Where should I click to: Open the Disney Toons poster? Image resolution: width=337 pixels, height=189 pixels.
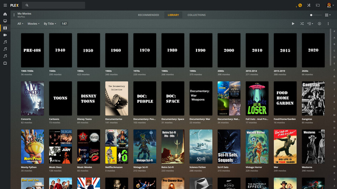click(x=89, y=98)
